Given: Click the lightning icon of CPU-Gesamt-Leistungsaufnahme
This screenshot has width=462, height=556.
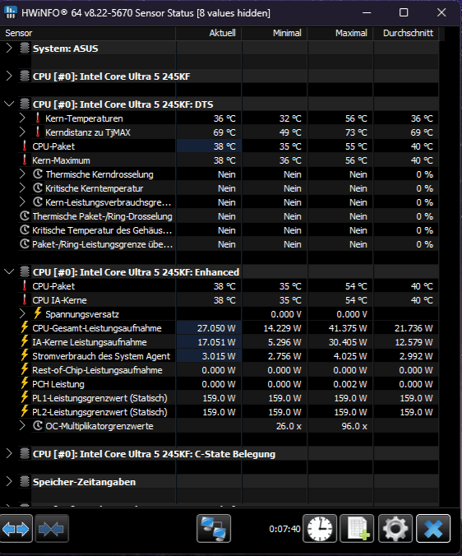Looking at the screenshot, I should [x=25, y=327].
